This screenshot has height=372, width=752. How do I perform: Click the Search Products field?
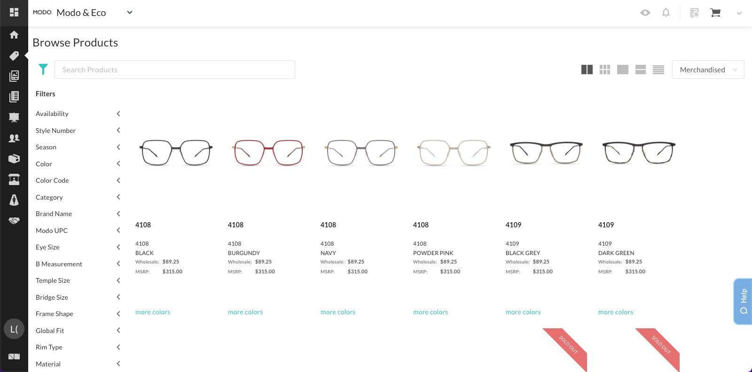[175, 70]
